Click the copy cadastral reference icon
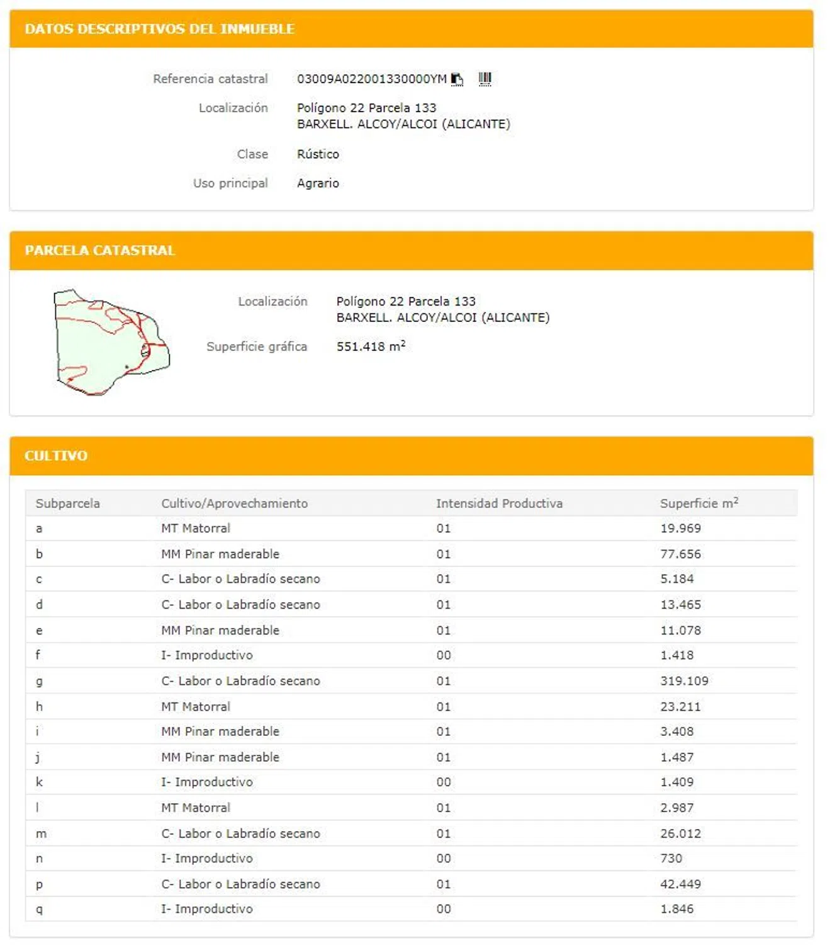Image resolution: width=830 pixels, height=945 pixels. (x=457, y=79)
